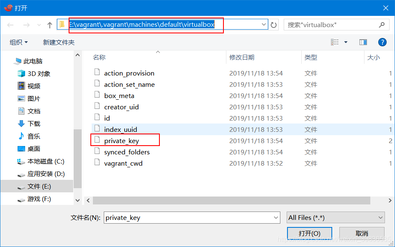The image size is (395, 247).
Task: Sort by the 名称 column header
Action: coord(99,57)
